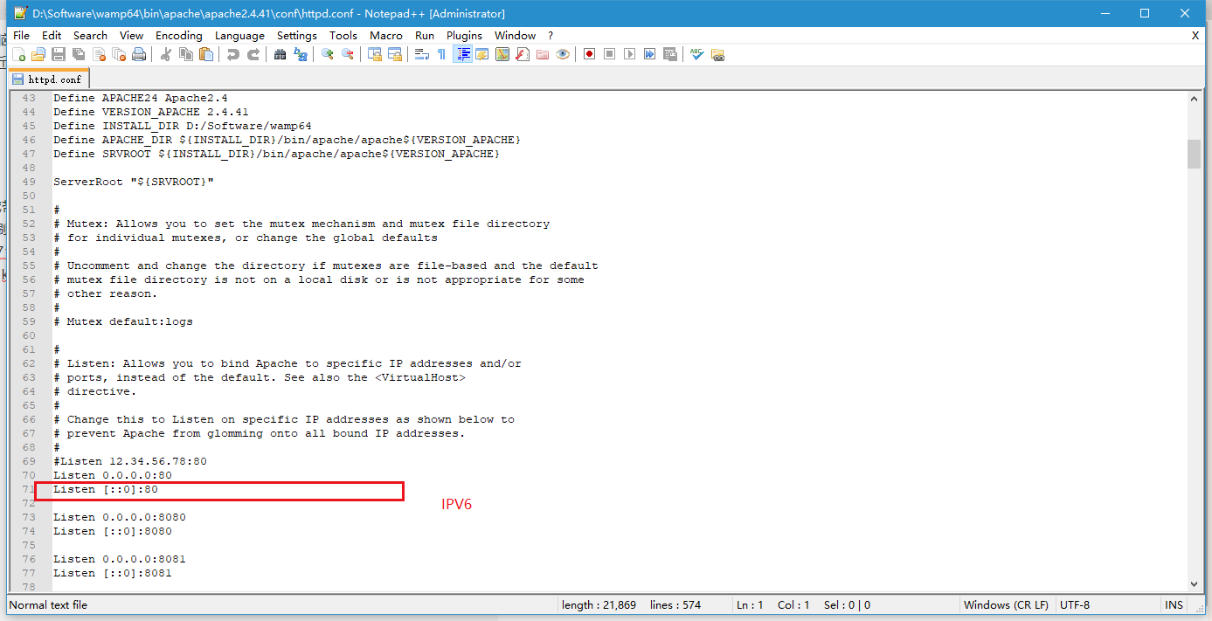Toggle synchronized vertical scrolling
The height and width of the screenshot is (621, 1212).
pos(374,54)
